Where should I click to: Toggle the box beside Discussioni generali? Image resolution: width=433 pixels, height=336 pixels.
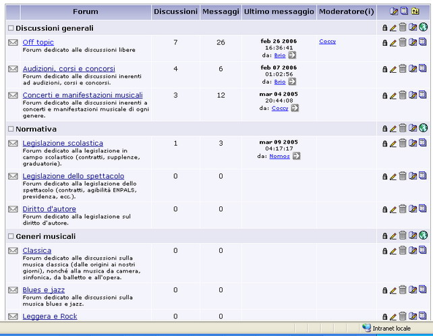[11, 28]
